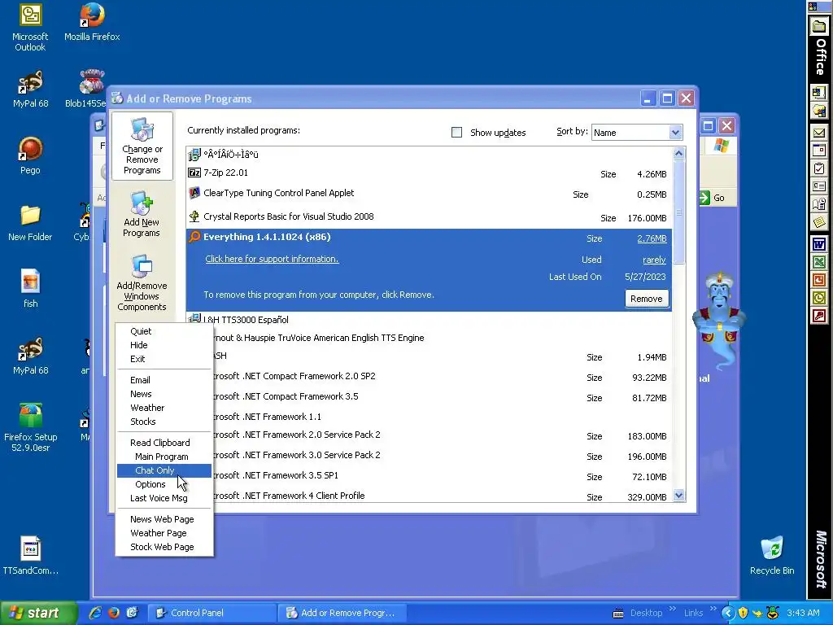Click the 'rarely' usage link

(654, 260)
